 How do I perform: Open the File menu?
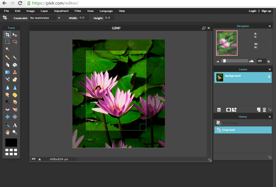[x=6, y=11]
